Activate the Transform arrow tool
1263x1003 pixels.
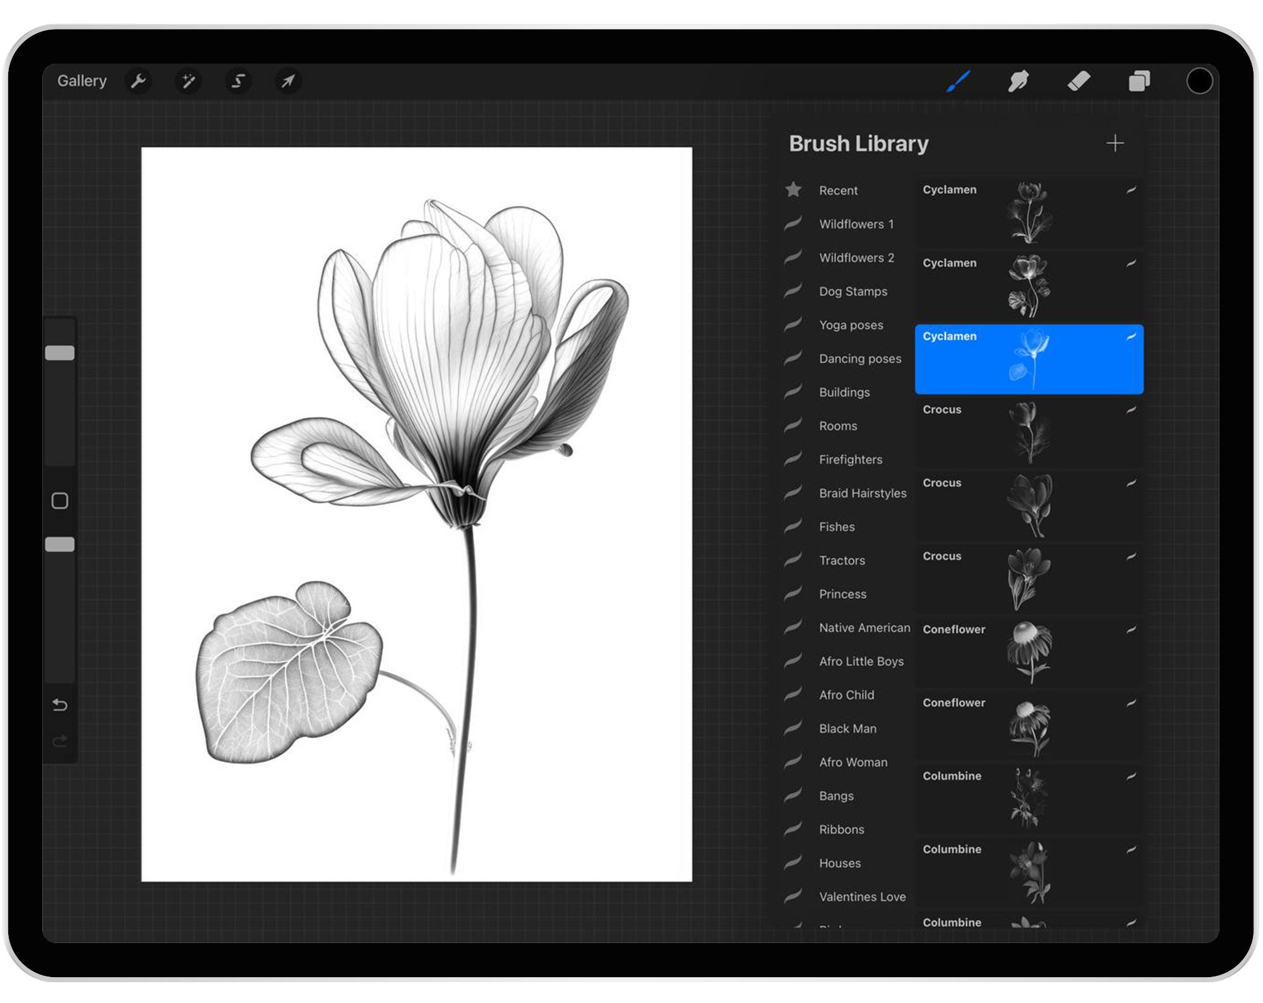(x=288, y=81)
